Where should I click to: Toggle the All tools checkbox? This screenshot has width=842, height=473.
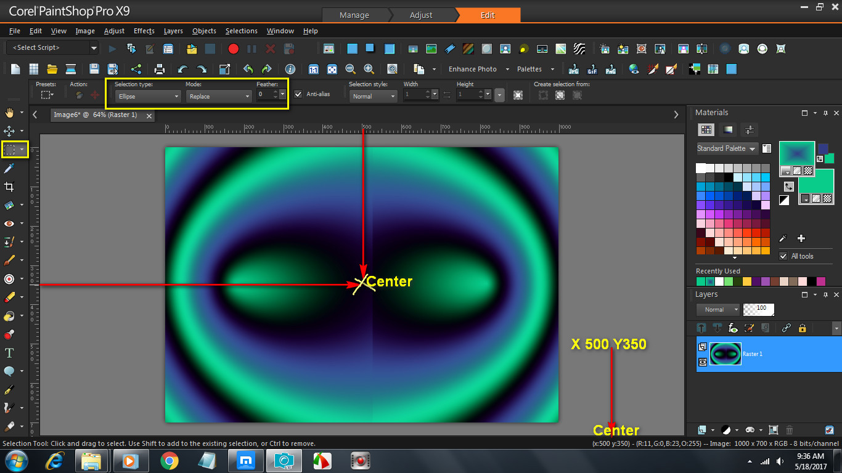783,256
